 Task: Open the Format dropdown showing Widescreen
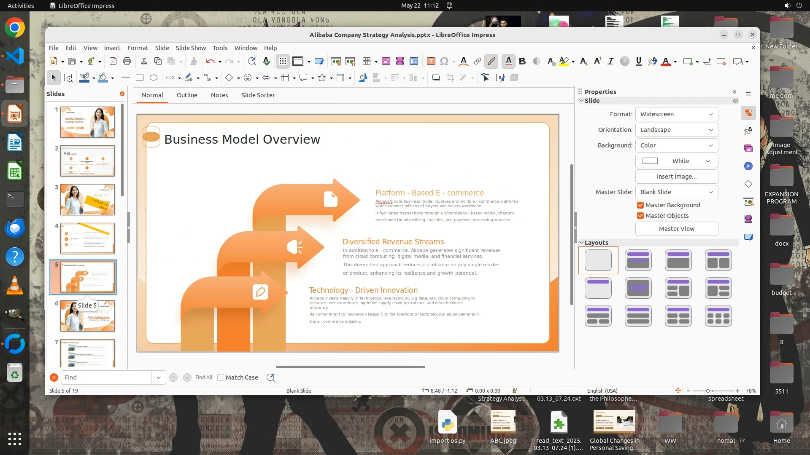pyautogui.click(x=676, y=114)
